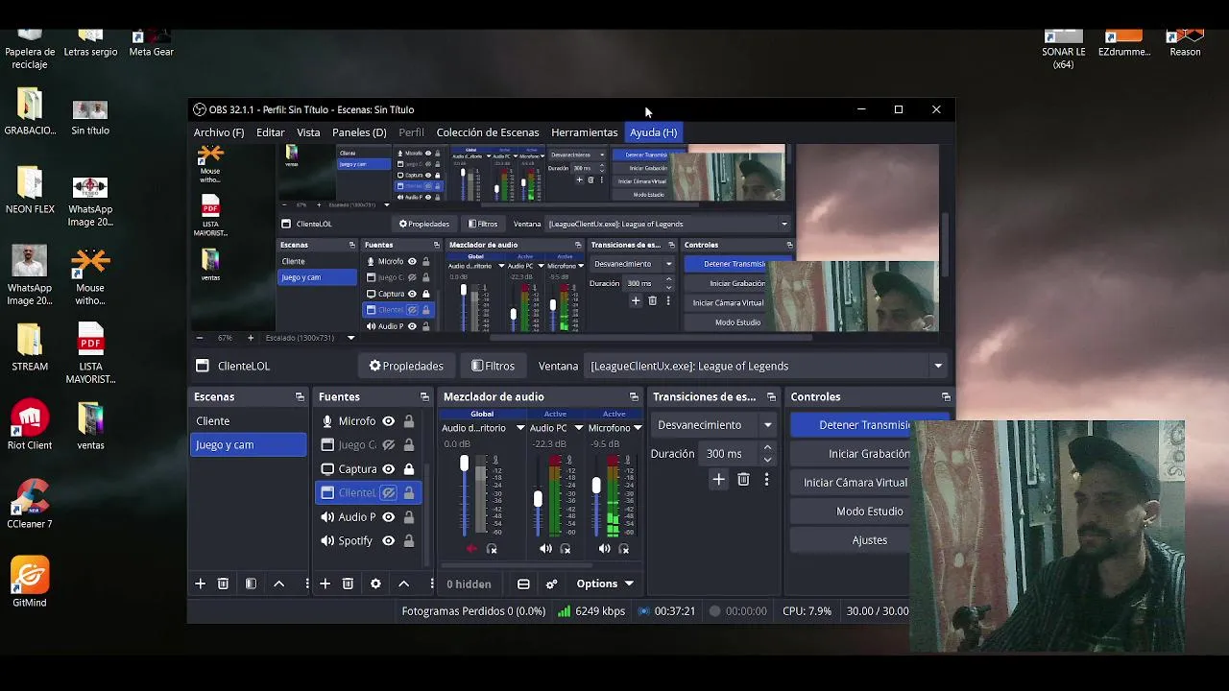Add a new scene in Escenas toolbar
The width and height of the screenshot is (1229, 691).
click(201, 584)
